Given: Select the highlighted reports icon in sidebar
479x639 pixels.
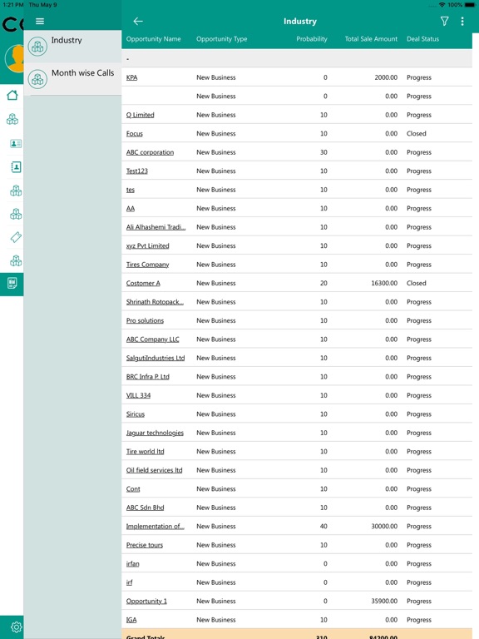Looking at the screenshot, I should click(12, 283).
